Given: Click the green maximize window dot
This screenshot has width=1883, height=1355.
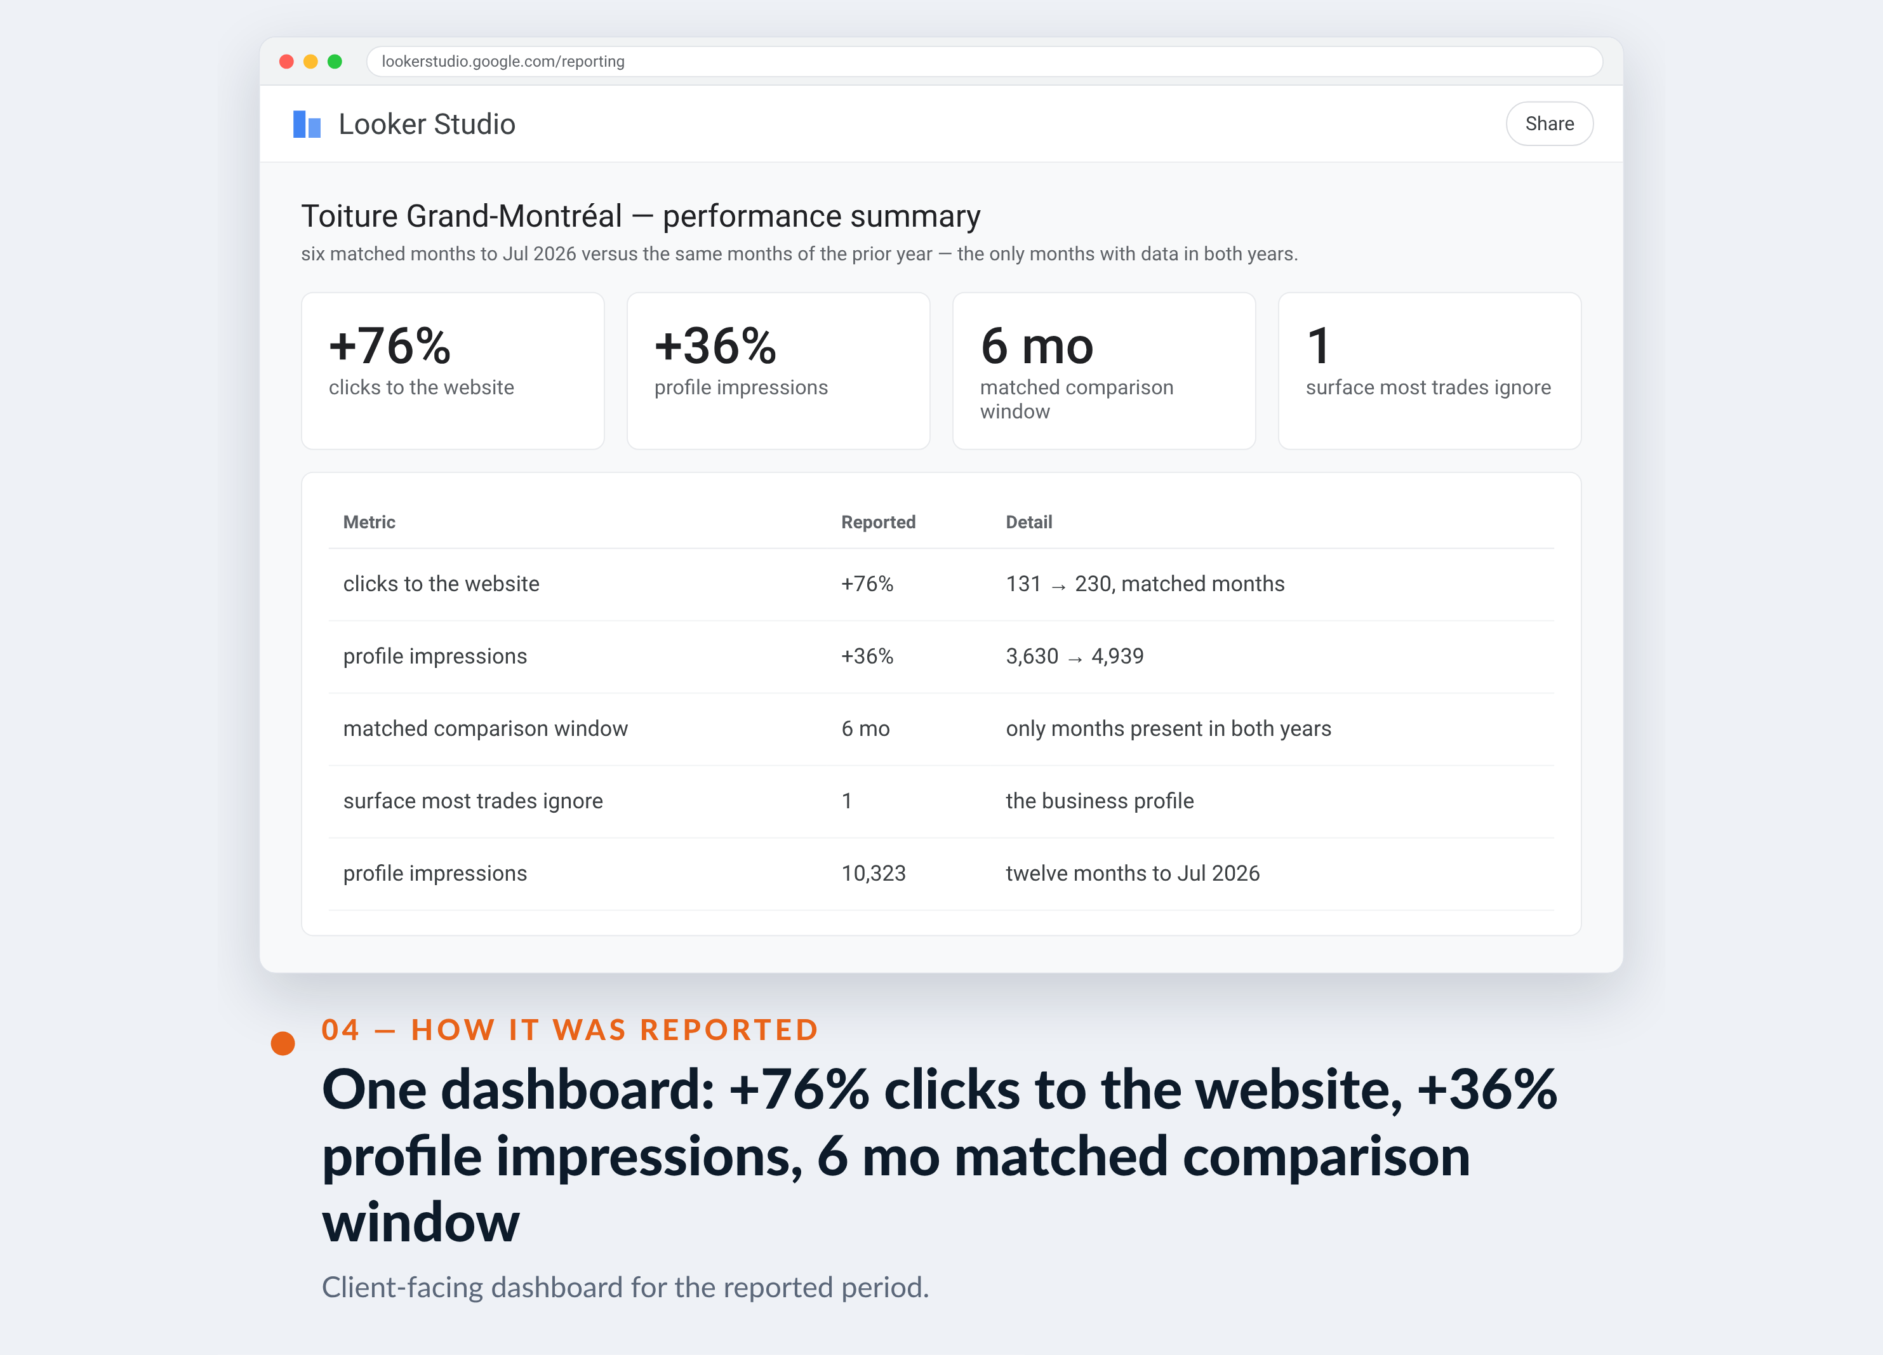Looking at the screenshot, I should click(335, 62).
